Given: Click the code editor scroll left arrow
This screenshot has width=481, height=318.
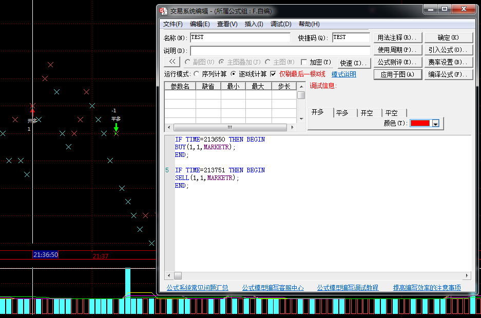Looking at the screenshot, I should click(169, 276).
